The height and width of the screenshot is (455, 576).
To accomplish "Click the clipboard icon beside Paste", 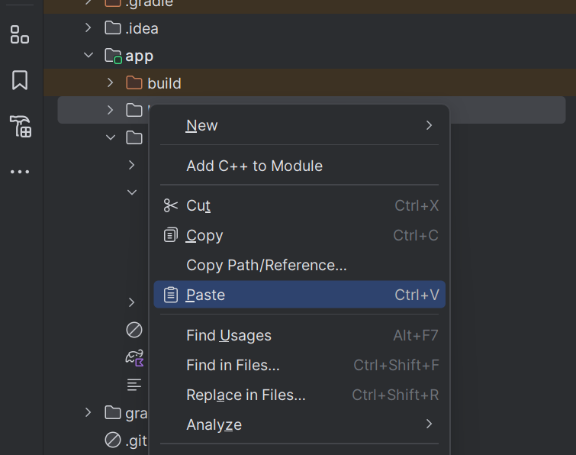I will pyautogui.click(x=171, y=295).
